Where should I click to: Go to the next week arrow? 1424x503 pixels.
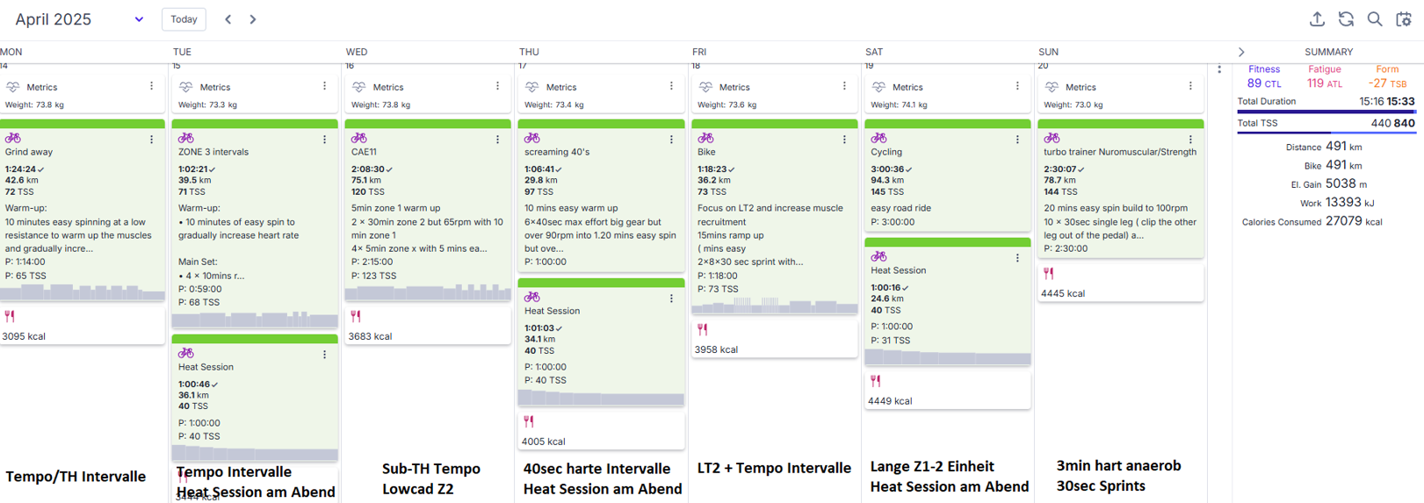(253, 19)
